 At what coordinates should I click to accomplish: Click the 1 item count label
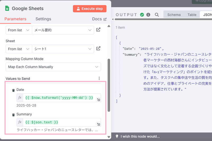(120, 28)
